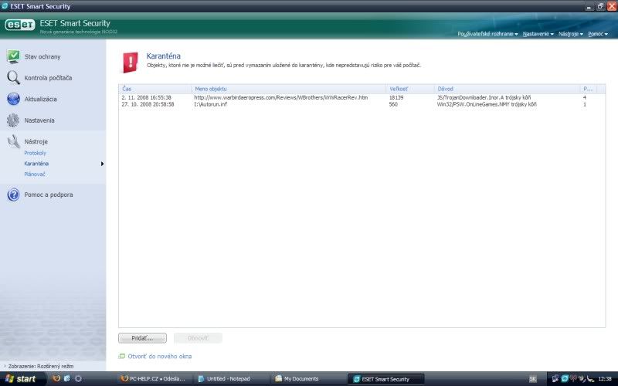Click the warbirdaeropress.com object name
Screen dimensions: 618x386
pos(281,97)
